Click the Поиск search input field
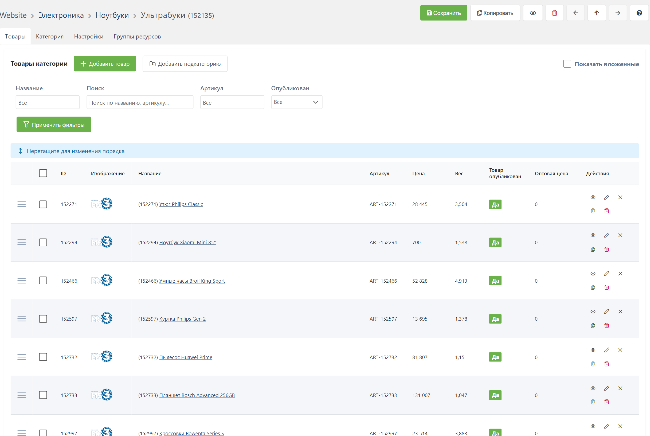The width and height of the screenshot is (650, 436). (140, 102)
